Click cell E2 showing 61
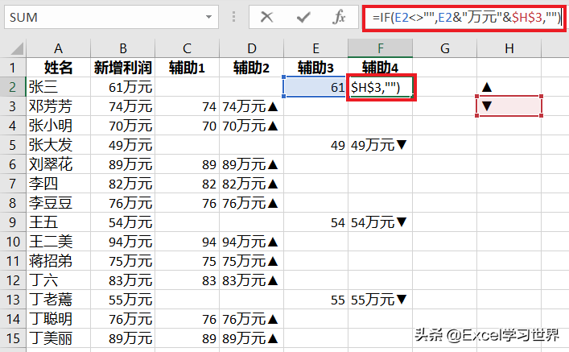This screenshot has height=352, width=569. [x=315, y=87]
